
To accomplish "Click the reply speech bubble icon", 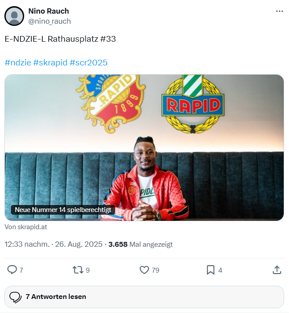I will 12,270.
